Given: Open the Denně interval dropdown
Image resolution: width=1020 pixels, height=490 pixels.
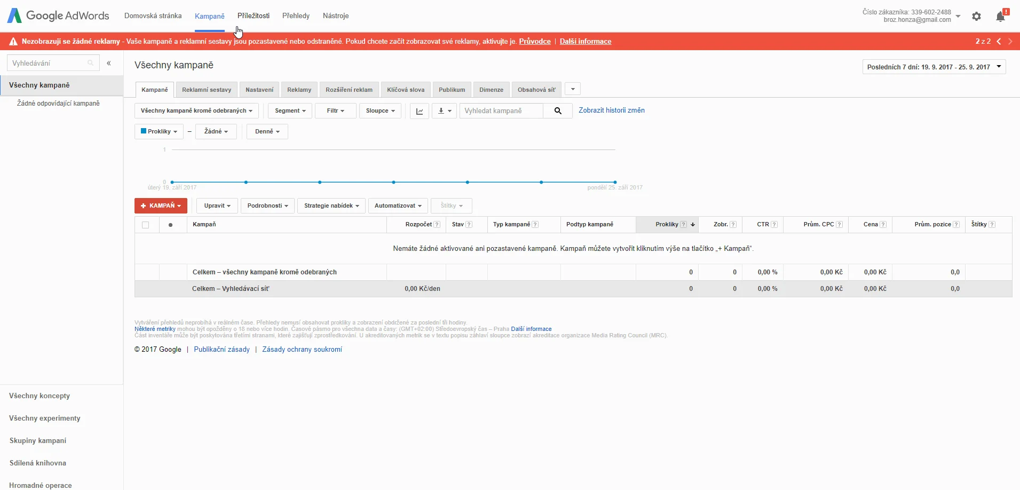Looking at the screenshot, I should click(x=267, y=131).
